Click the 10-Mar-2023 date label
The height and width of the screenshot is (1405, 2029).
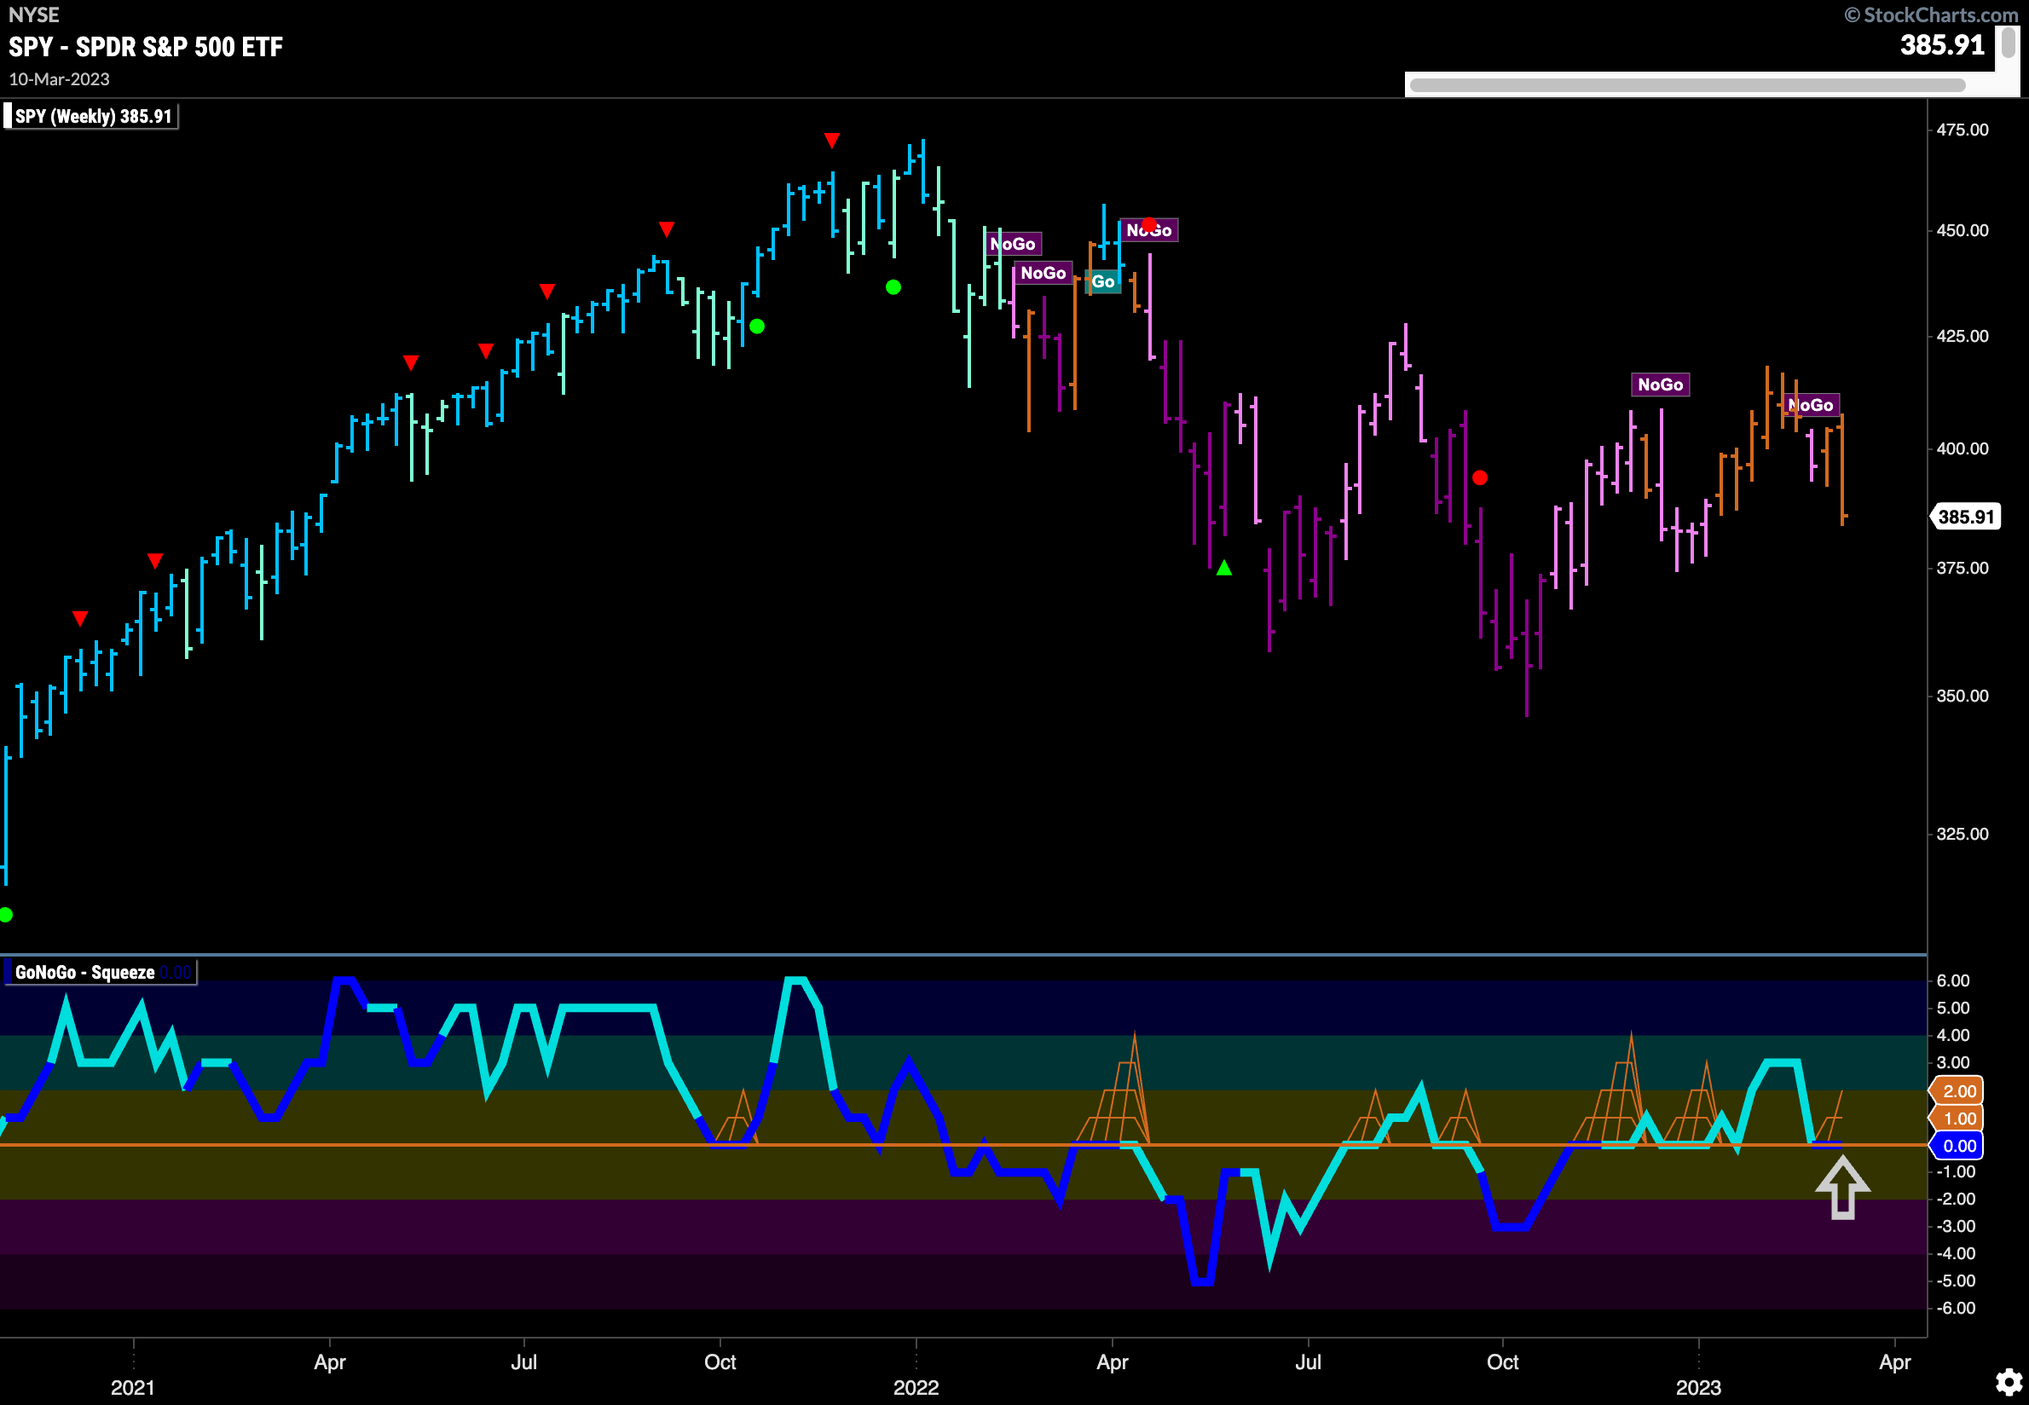pos(59,79)
